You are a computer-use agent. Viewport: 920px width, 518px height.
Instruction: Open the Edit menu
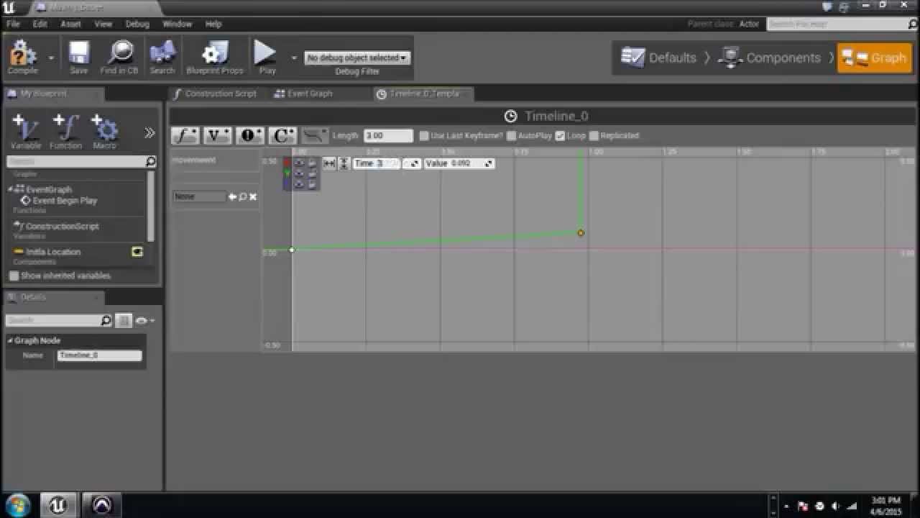(x=40, y=24)
